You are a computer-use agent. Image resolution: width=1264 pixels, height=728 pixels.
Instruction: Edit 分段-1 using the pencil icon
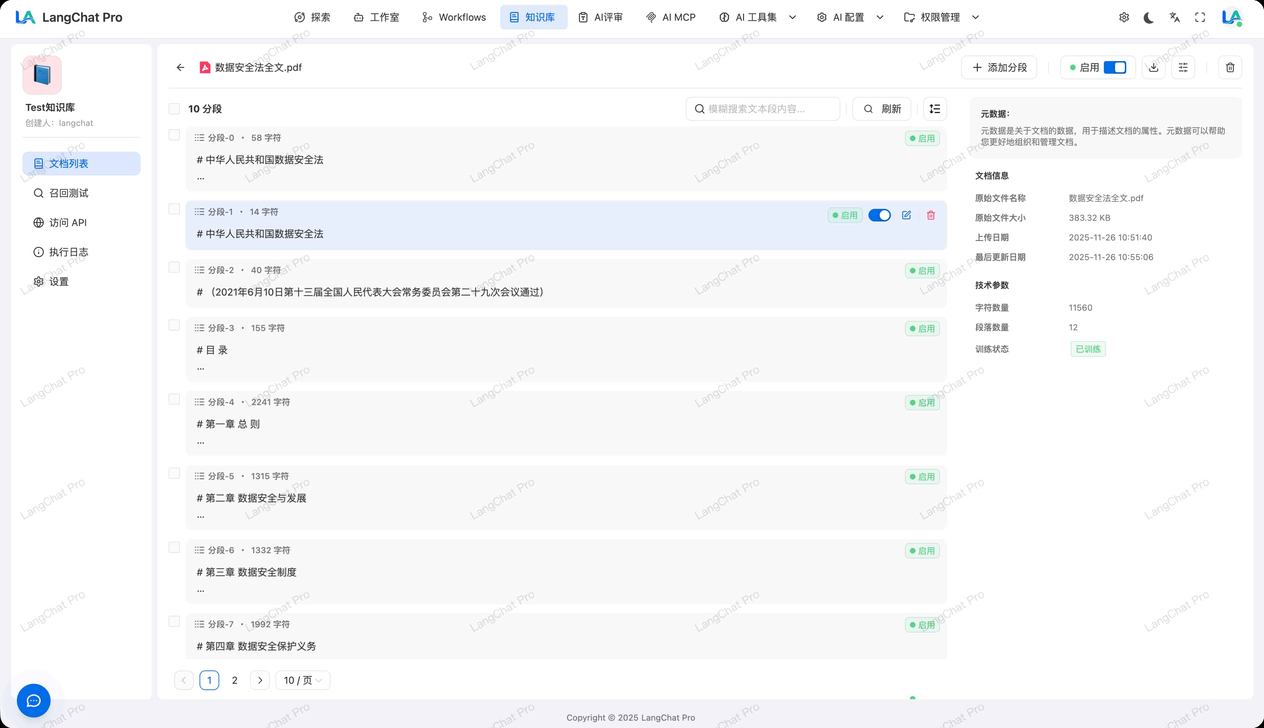(x=906, y=215)
